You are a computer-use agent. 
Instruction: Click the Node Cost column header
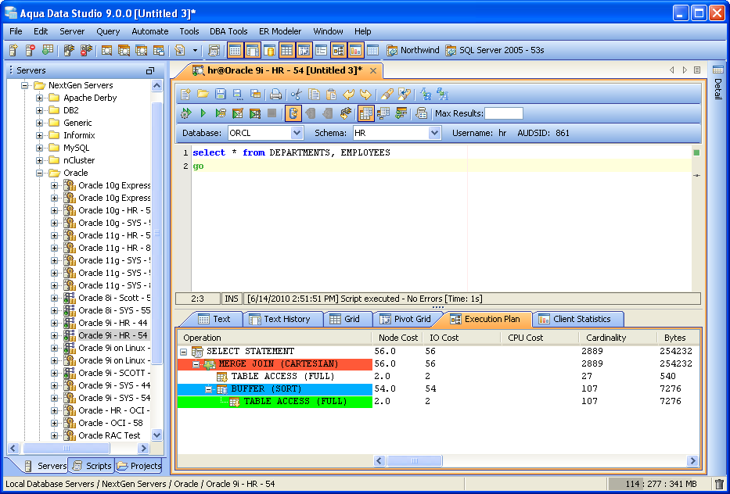[397, 338]
